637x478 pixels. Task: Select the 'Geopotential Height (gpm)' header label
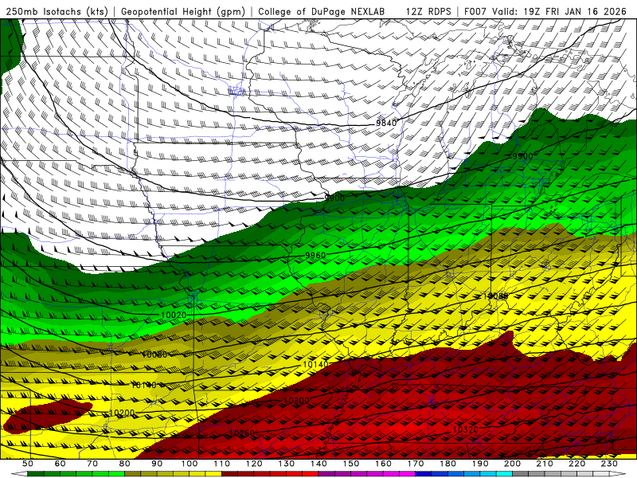coord(183,11)
